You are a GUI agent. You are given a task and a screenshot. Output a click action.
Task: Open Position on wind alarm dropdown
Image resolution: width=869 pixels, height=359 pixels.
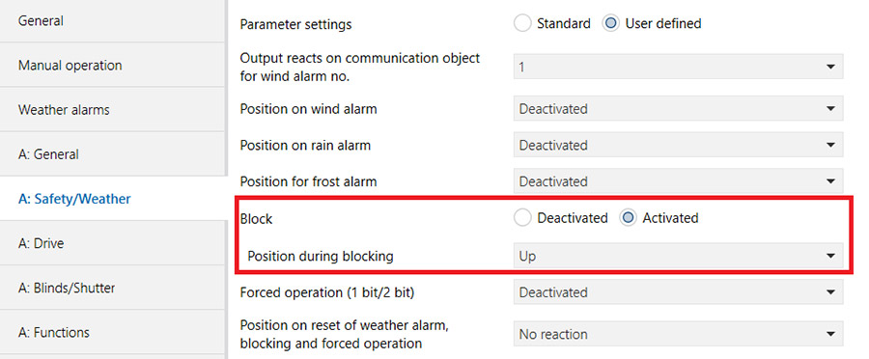click(x=679, y=109)
